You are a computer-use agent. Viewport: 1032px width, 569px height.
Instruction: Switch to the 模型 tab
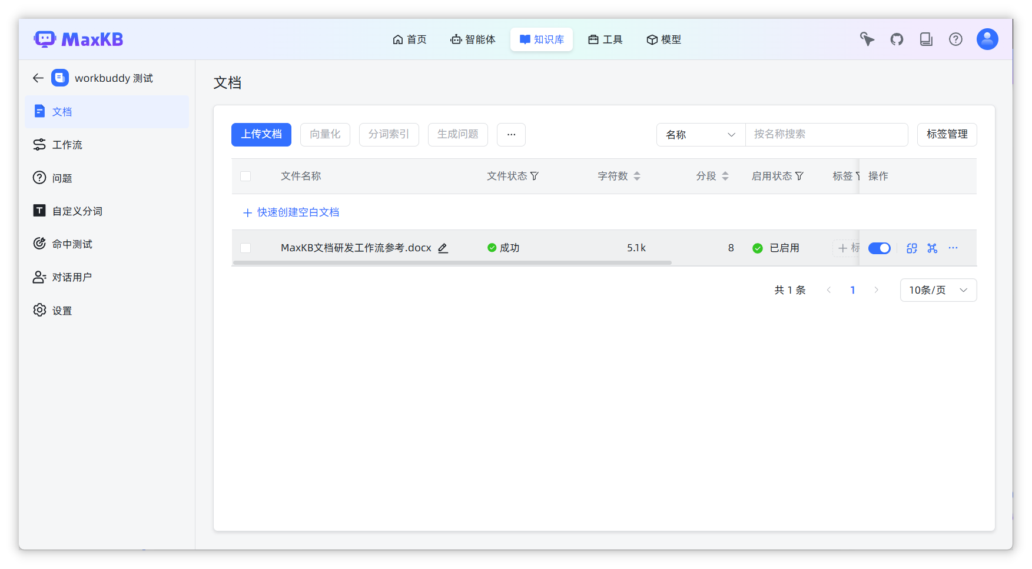point(663,39)
